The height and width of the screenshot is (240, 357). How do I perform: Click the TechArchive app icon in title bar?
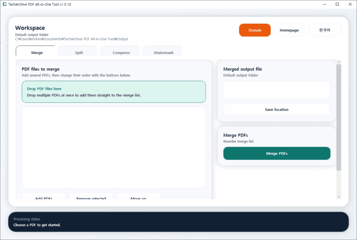tap(5, 4)
